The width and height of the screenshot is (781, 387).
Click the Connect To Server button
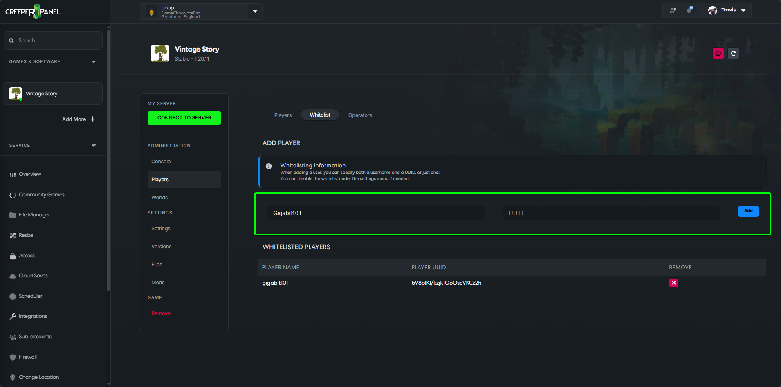(x=184, y=118)
